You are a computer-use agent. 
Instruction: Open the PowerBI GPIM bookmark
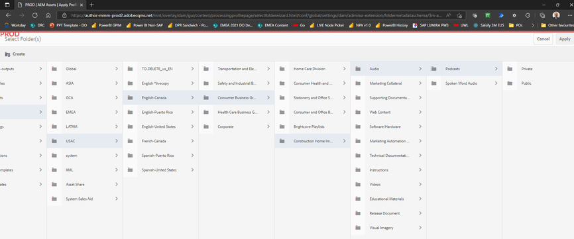pyautogui.click(x=107, y=26)
